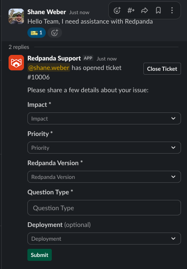Viewport: 187px width, 269px height.
Task: Click into the Question Type input field
Action: coord(104,208)
